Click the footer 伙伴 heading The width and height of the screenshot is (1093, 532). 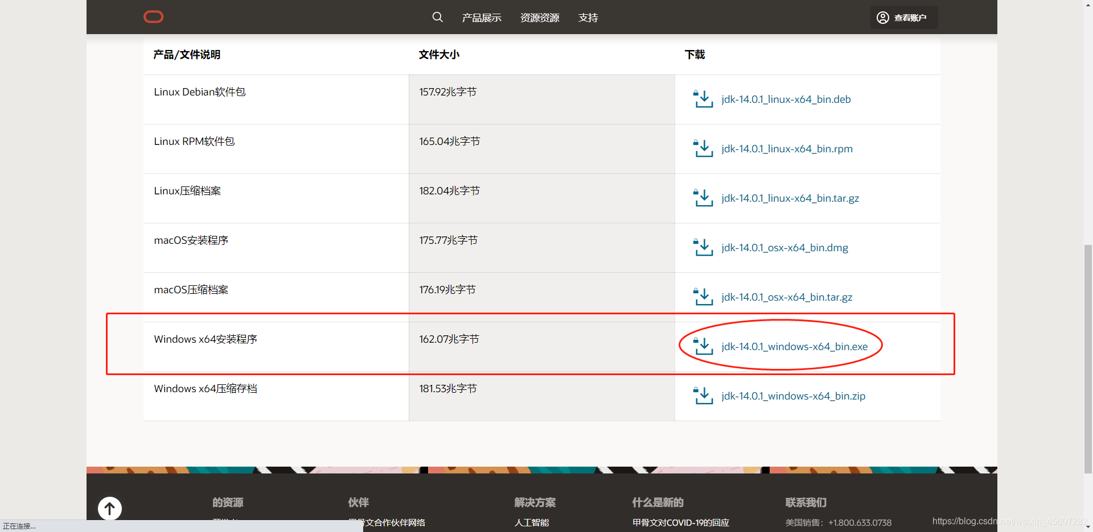(x=359, y=502)
